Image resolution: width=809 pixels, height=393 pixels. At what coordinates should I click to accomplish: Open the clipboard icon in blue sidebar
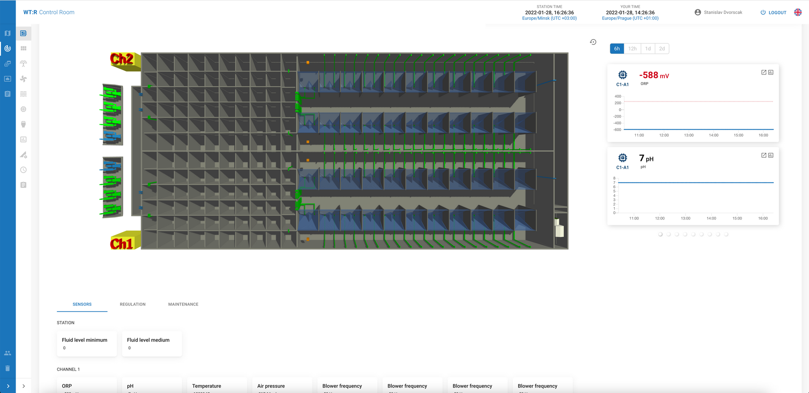click(x=8, y=94)
